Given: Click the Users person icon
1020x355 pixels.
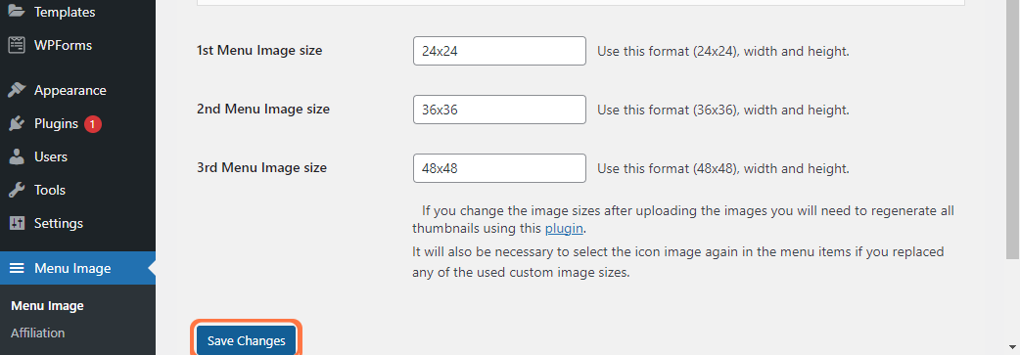Looking at the screenshot, I should point(17,156).
